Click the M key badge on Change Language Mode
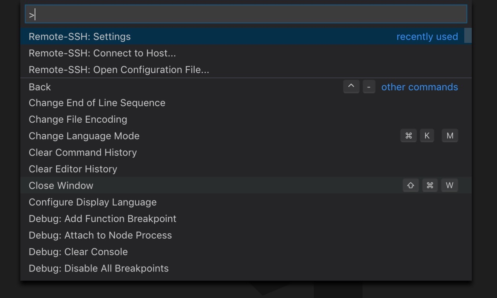The image size is (497, 298). click(x=450, y=136)
